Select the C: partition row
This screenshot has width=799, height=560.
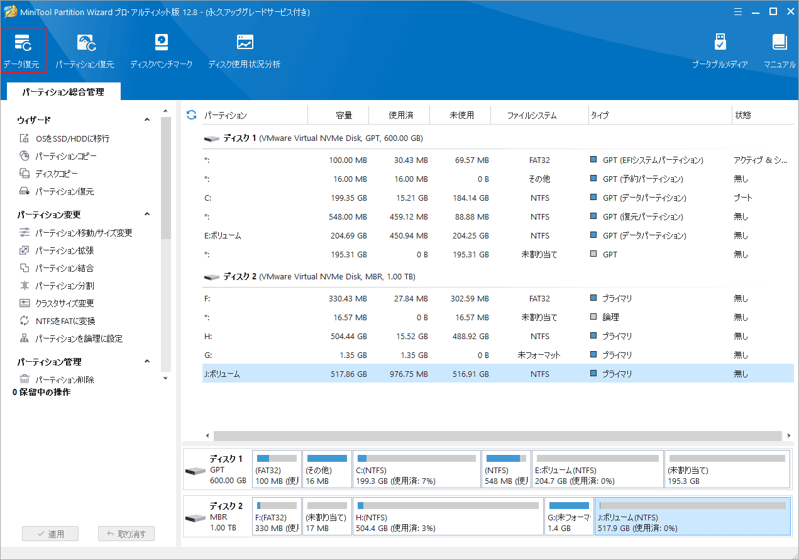(498, 198)
